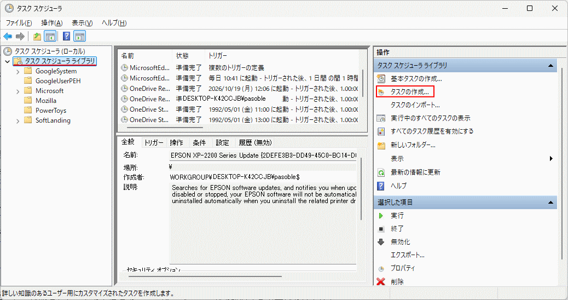
Task: Click the PowerToys folder icon
Action: point(28,110)
